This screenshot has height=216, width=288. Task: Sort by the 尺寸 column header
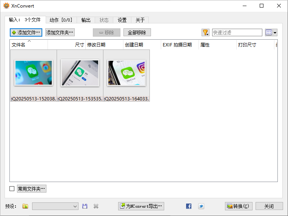[67, 45]
